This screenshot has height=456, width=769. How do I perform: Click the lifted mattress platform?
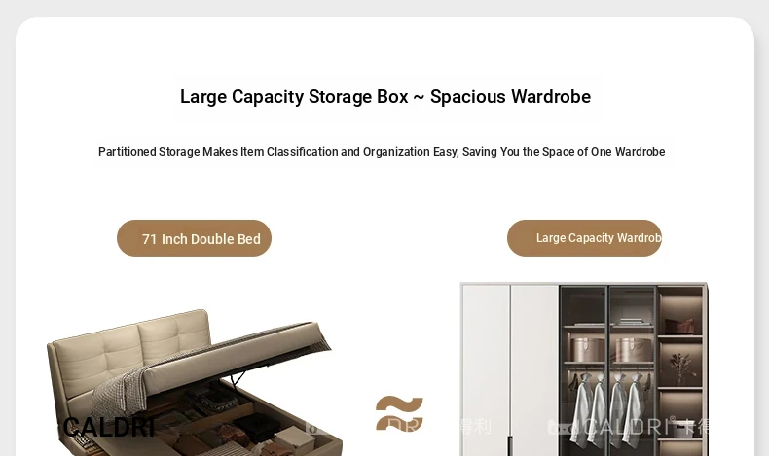(x=236, y=358)
